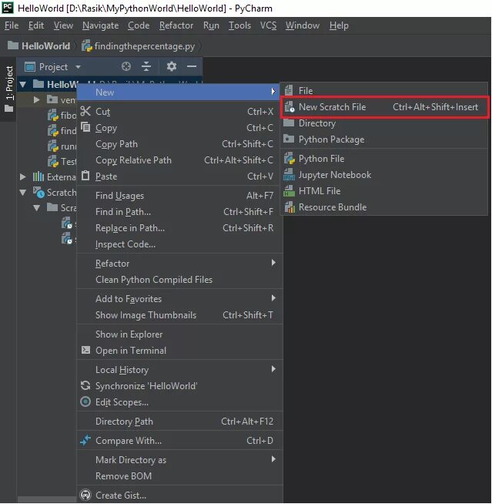Choose Show in Explorer

click(x=180, y=334)
